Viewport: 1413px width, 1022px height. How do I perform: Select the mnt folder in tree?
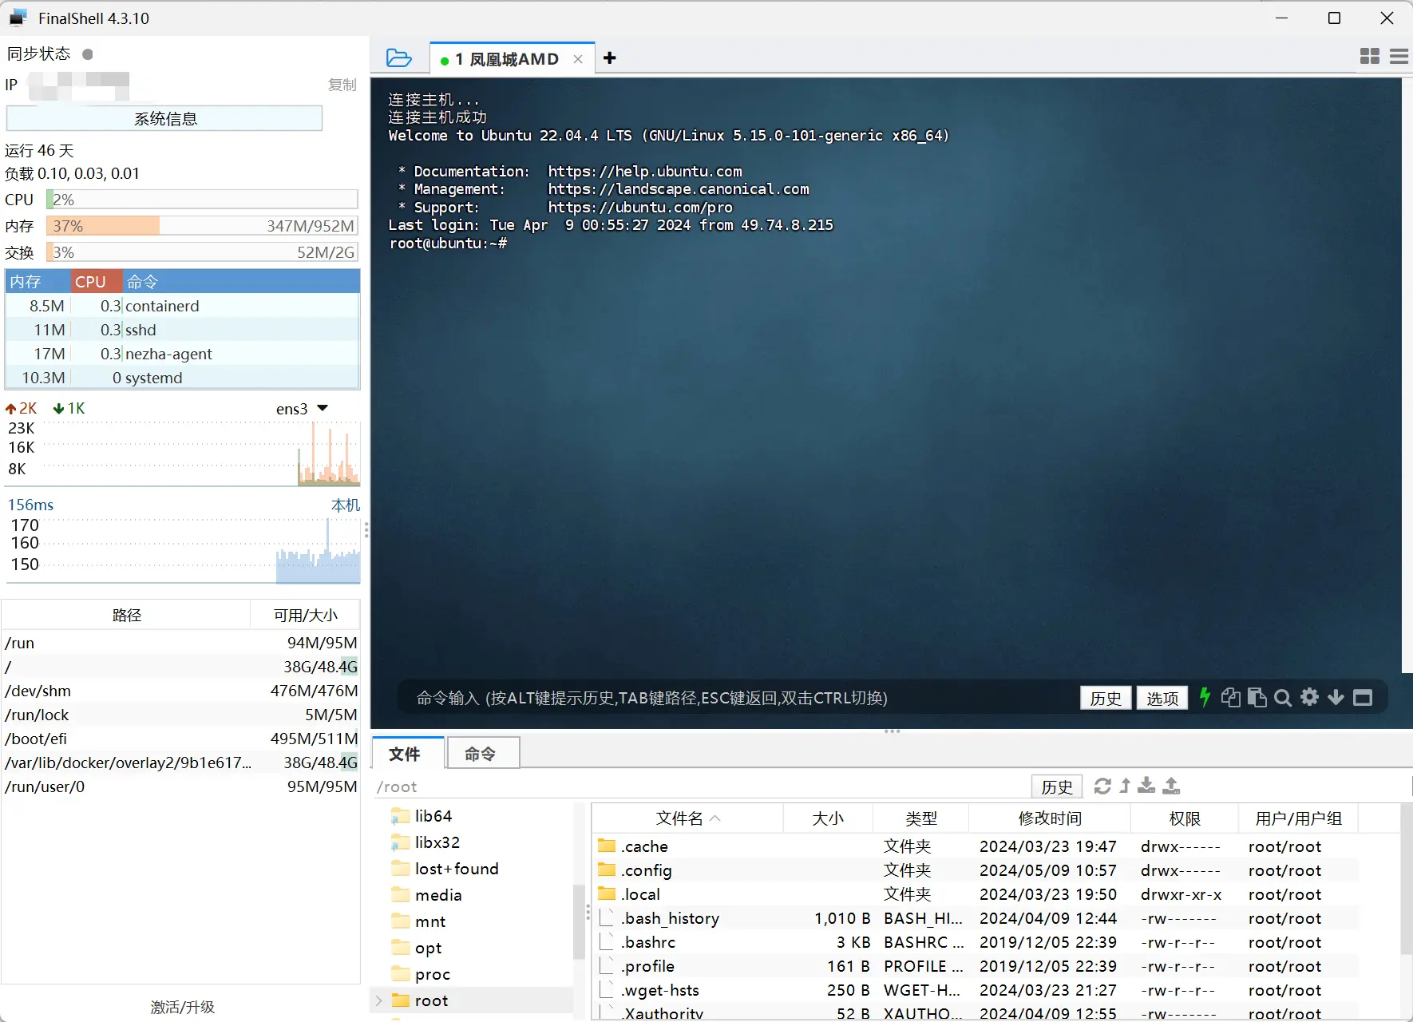click(x=430, y=921)
